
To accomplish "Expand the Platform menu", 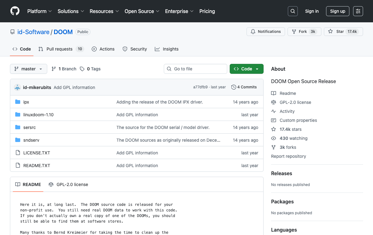I will [39, 11].
